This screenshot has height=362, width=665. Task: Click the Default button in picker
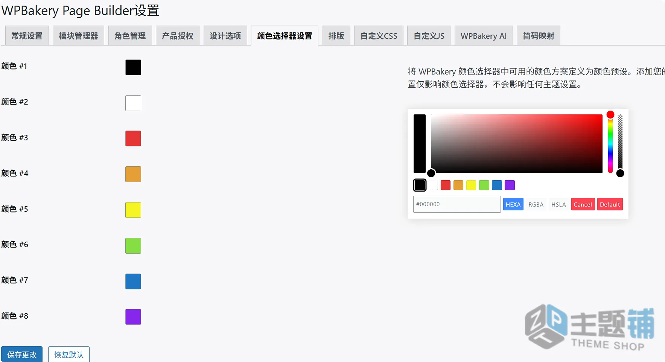pos(610,204)
